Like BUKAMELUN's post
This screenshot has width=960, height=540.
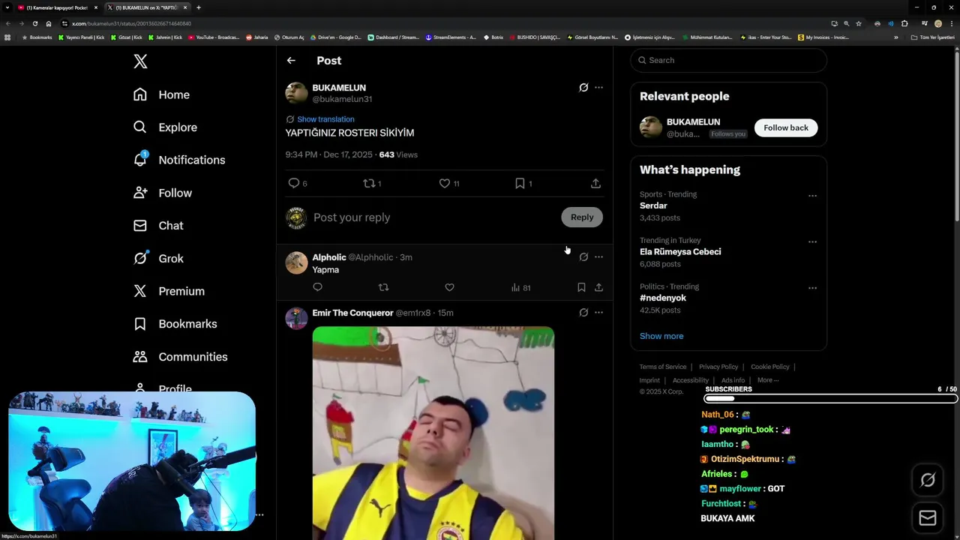click(x=448, y=183)
